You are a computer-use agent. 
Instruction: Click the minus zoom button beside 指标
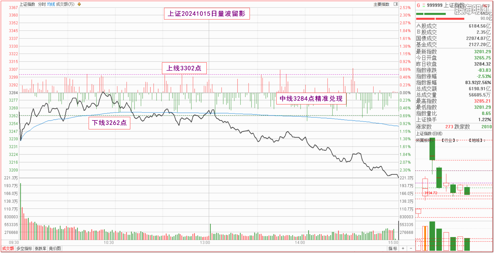tap(411, 249)
